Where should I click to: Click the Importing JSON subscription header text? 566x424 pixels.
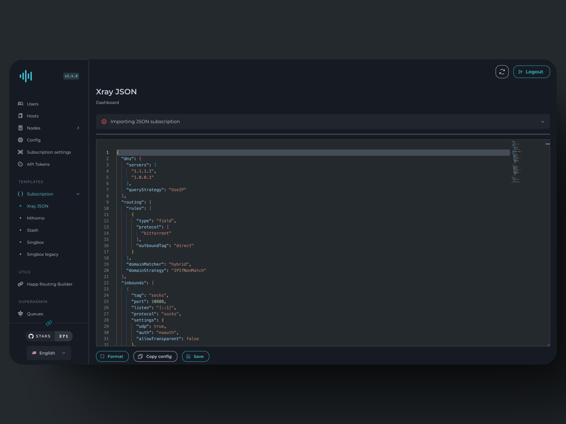coord(145,121)
